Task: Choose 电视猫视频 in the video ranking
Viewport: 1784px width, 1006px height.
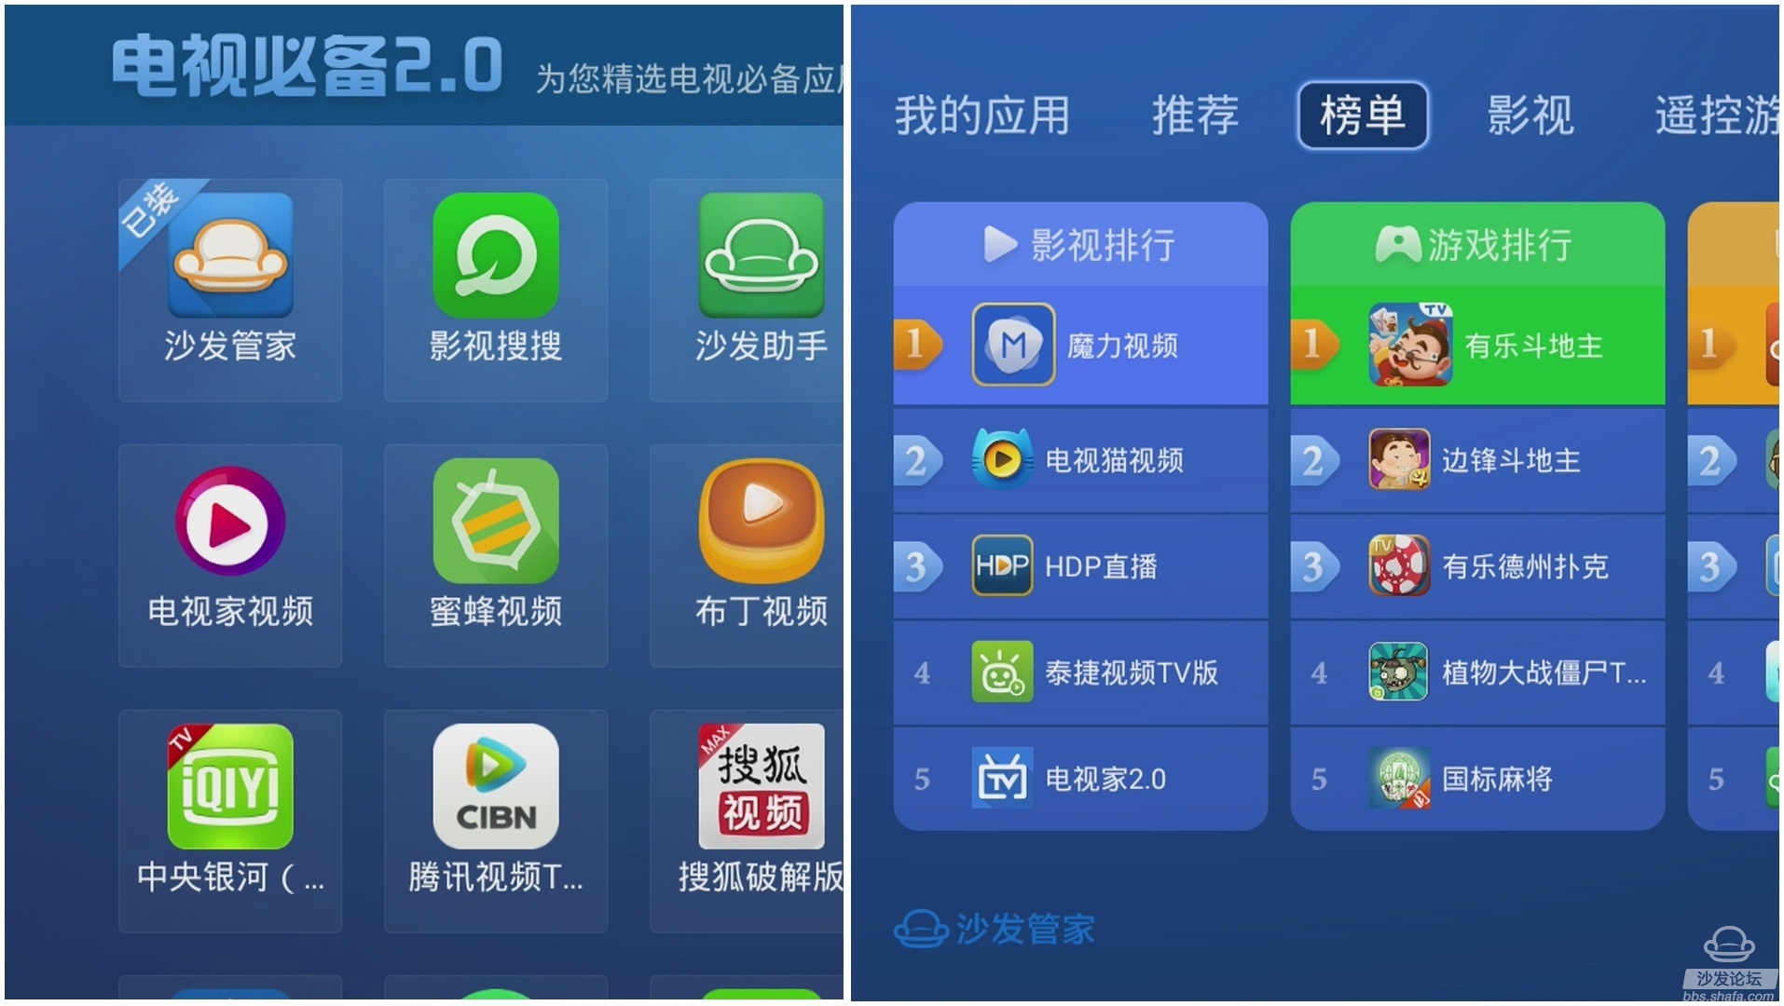Action: (1081, 460)
